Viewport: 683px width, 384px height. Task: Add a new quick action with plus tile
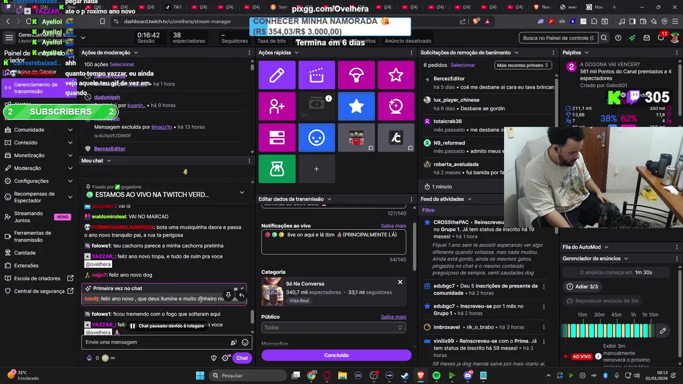pos(316,169)
